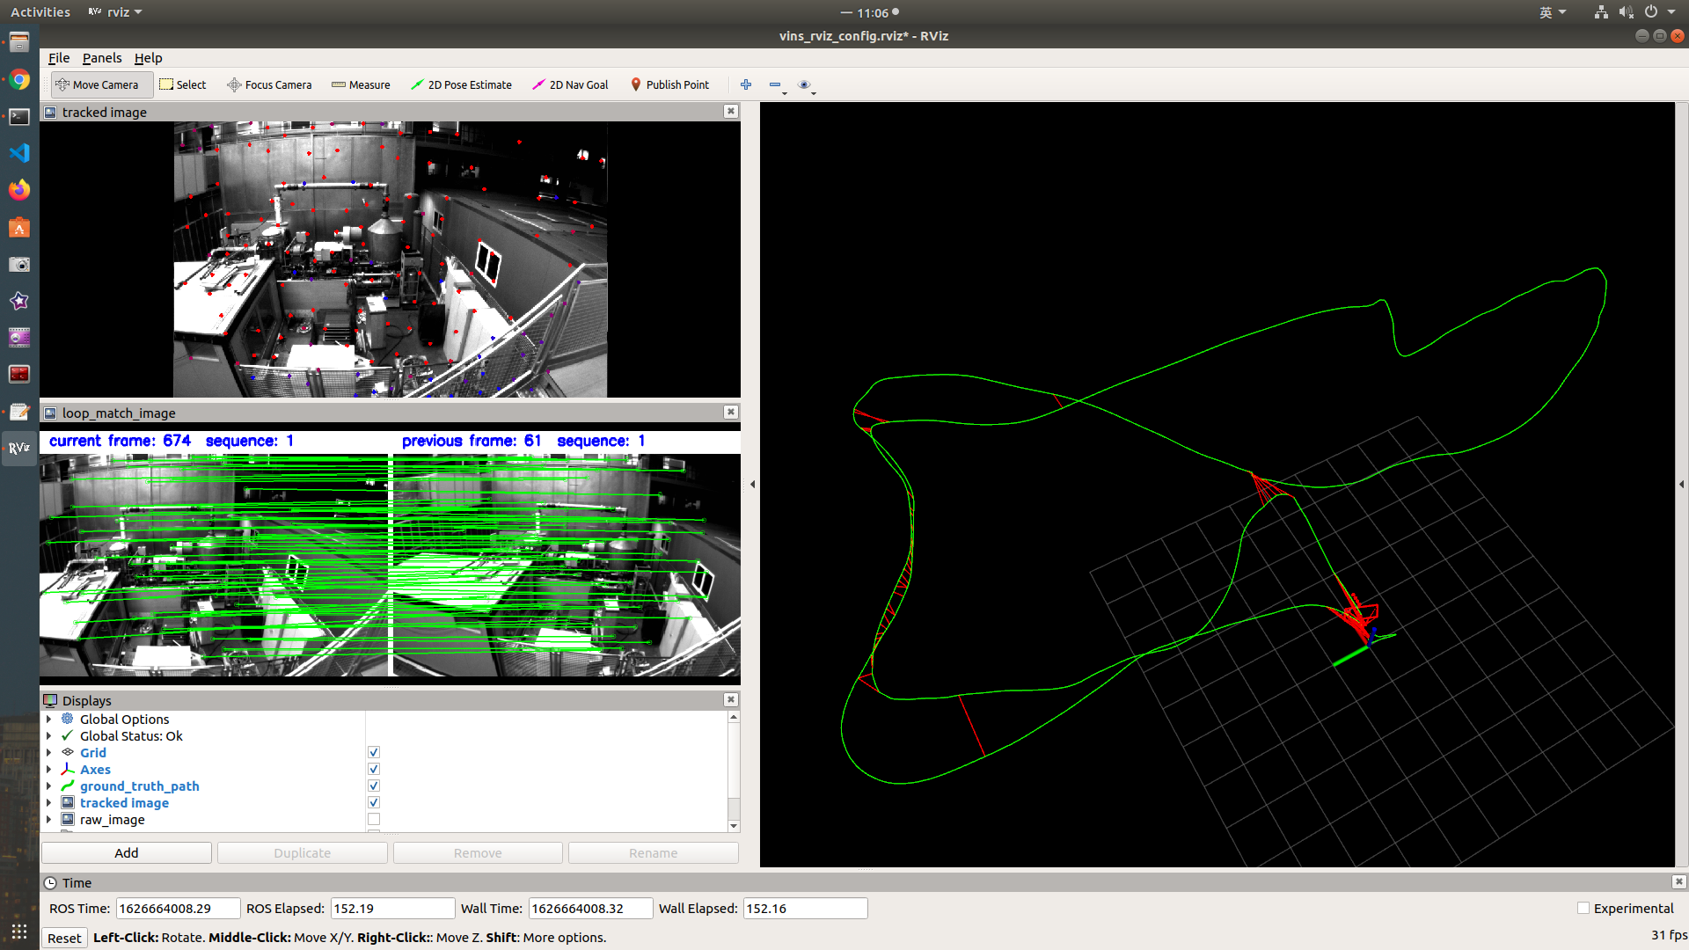Open Visual Studio Code from the dock
This screenshot has width=1689, height=950.
[x=19, y=153]
